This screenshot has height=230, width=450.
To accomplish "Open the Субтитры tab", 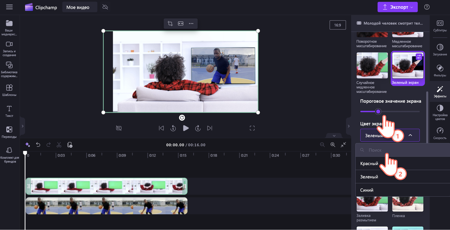I will (440, 26).
